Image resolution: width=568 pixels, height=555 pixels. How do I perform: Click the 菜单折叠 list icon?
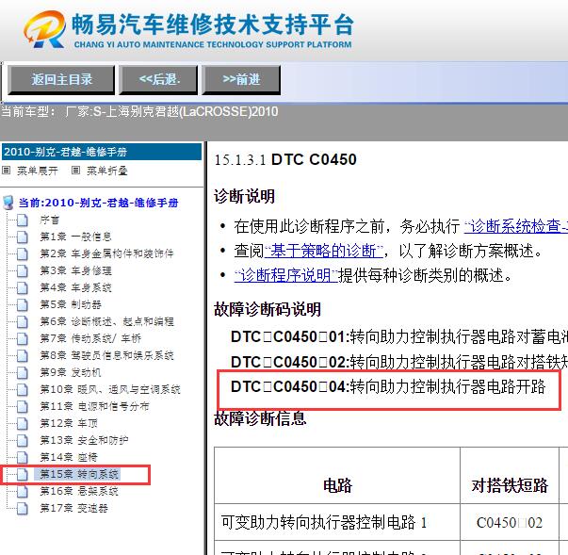[x=75, y=171]
